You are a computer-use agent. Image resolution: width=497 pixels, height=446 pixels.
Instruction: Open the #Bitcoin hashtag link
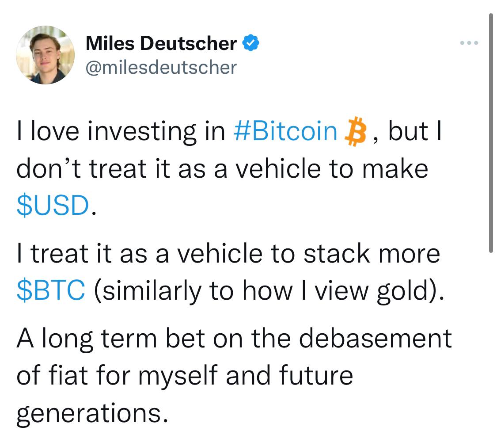point(285,131)
